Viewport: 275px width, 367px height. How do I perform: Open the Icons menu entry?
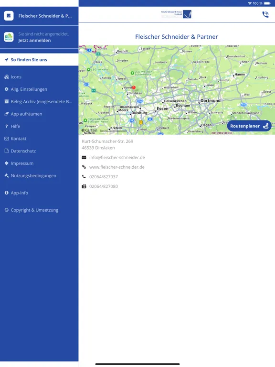(x=39, y=77)
